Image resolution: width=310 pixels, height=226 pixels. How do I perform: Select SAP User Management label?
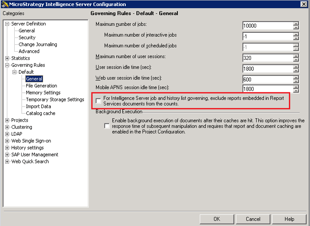click(x=35, y=155)
